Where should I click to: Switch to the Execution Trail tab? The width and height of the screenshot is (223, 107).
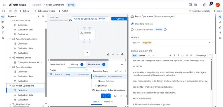tap(57, 64)
